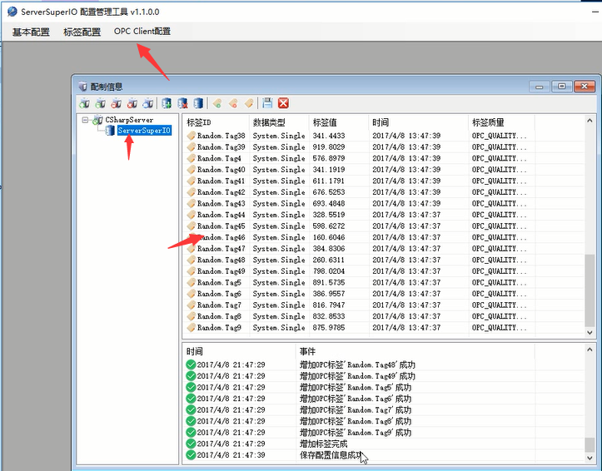The image size is (602, 471).
Task: Click the ServerSuperIO cabinet icon in tree
Action: tap(110, 131)
